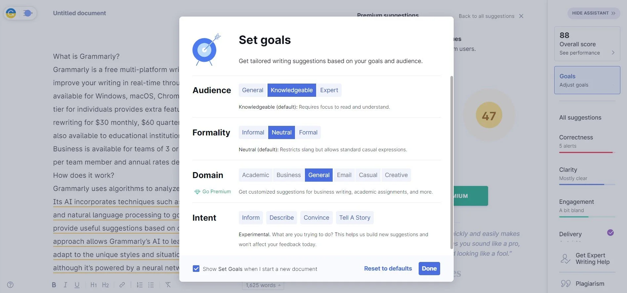The height and width of the screenshot is (293, 627).
Task: Open Goals Adjust goals card
Action: click(587, 80)
